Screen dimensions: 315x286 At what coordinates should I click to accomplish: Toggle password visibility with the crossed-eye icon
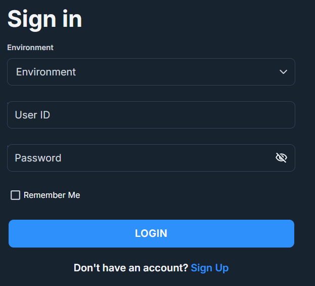281,157
